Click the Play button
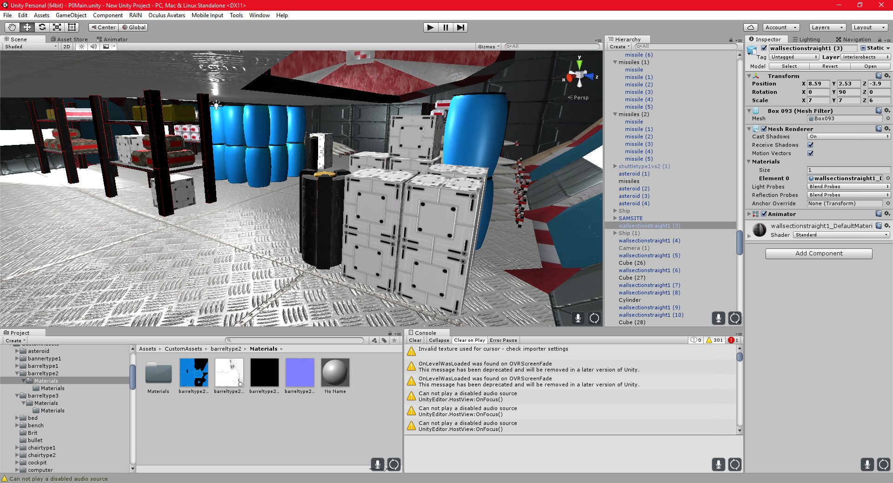893x483 pixels. pyautogui.click(x=431, y=27)
